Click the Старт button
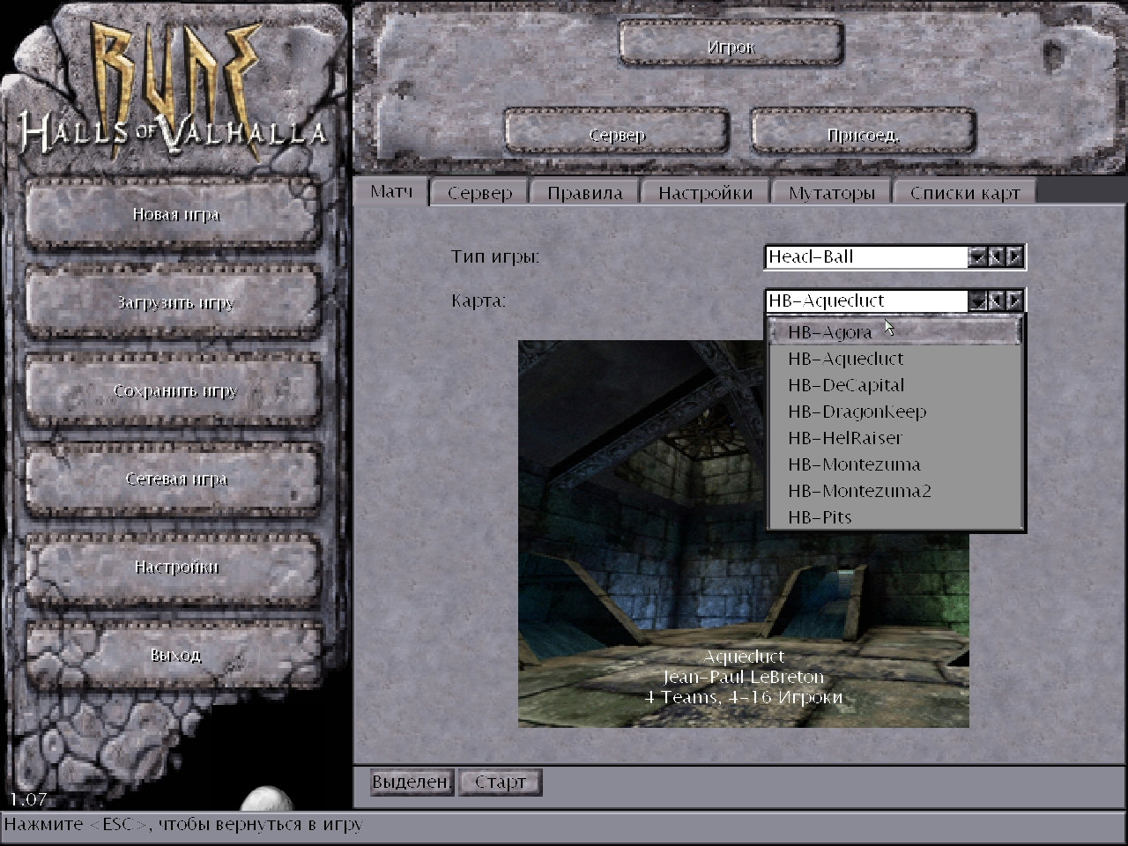 pyautogui.click(x=500, y=782)
